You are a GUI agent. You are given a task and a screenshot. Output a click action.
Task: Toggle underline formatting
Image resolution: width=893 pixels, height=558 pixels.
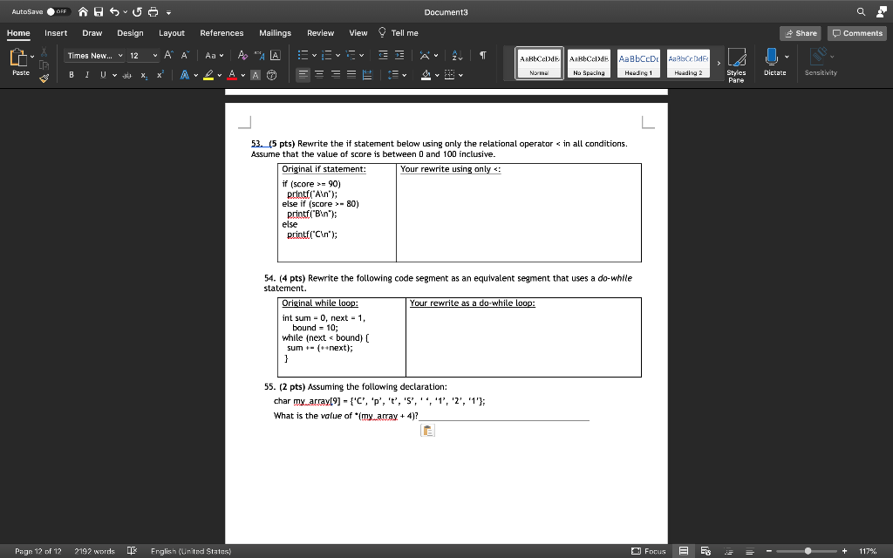[103, 75]
